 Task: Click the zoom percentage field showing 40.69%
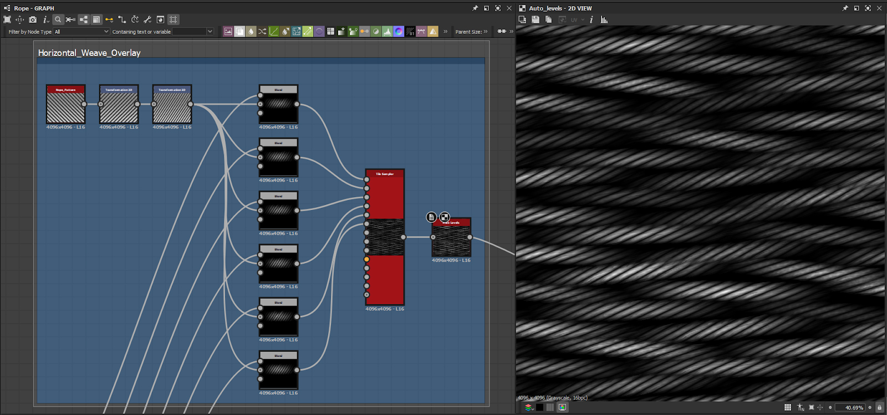[850, 407]
